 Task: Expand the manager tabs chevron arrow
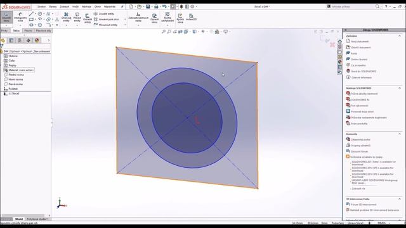coord(48,41)
